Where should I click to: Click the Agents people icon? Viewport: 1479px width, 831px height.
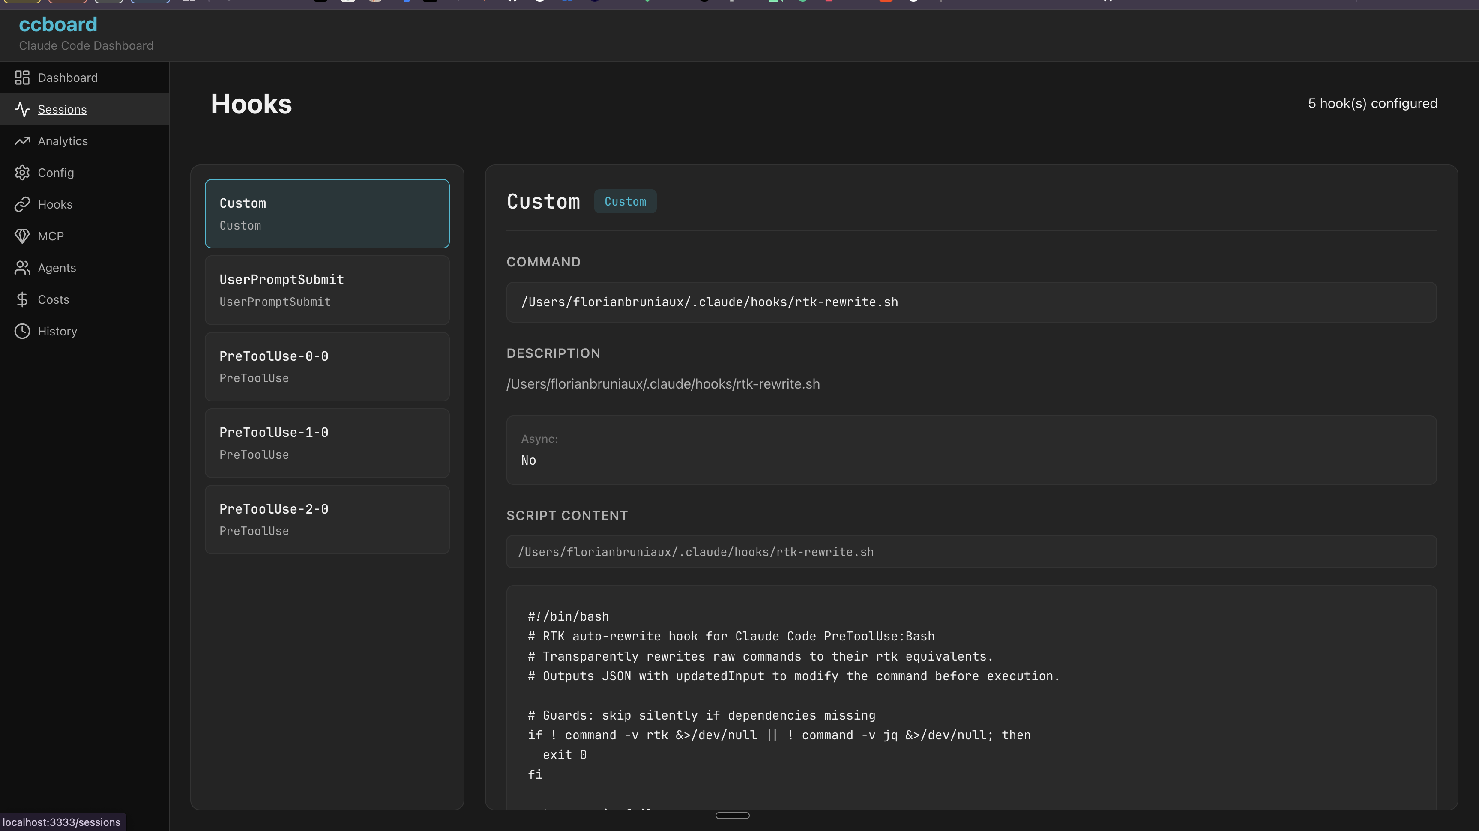(x=22, y=268)
